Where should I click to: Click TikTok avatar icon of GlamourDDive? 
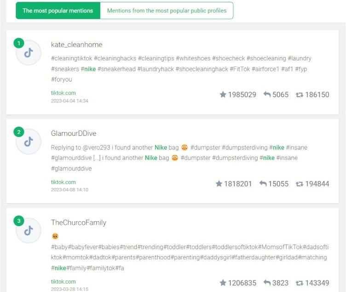(29, 141)
